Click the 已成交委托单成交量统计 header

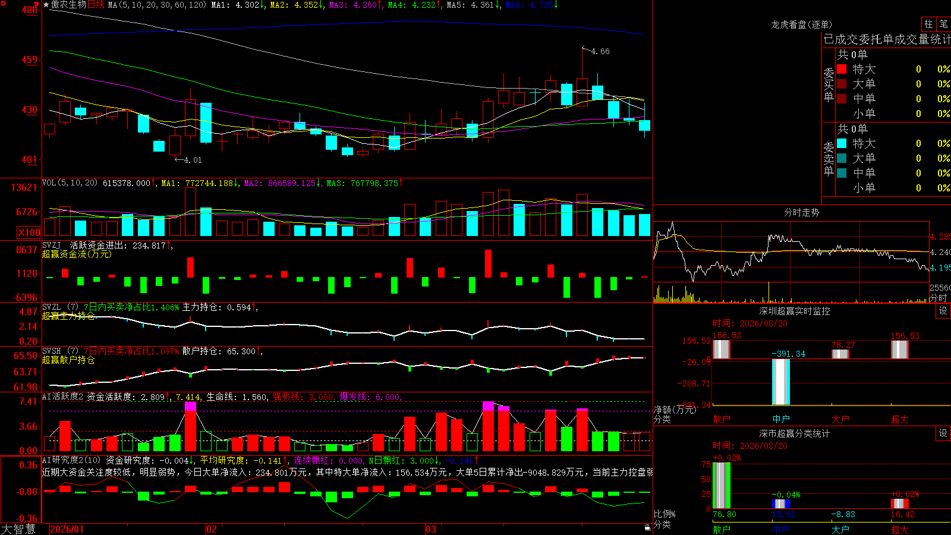887,39
